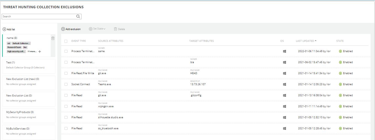375x140 pixels.
Task: Open the Test (1) exclusion list
Action: (x=10, y=63)
